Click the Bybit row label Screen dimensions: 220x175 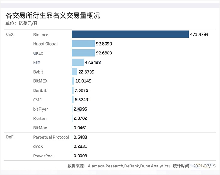tap(38, 72)
